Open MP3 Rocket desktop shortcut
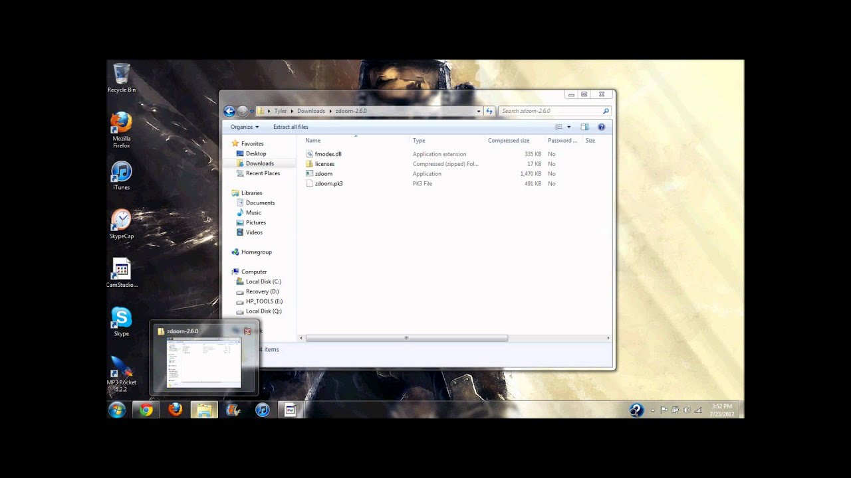The width and height of the screenshot is (851, 478). [122, 374]
